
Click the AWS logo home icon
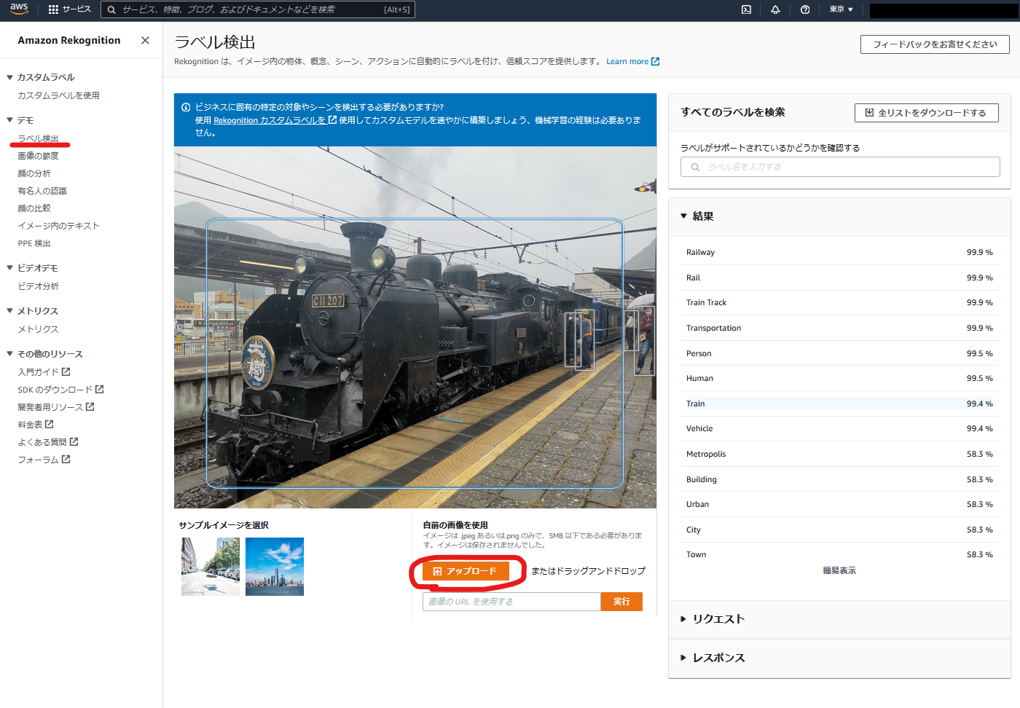[19, 9]
